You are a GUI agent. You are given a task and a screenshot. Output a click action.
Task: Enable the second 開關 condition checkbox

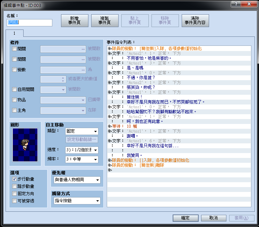coord(14,59)
